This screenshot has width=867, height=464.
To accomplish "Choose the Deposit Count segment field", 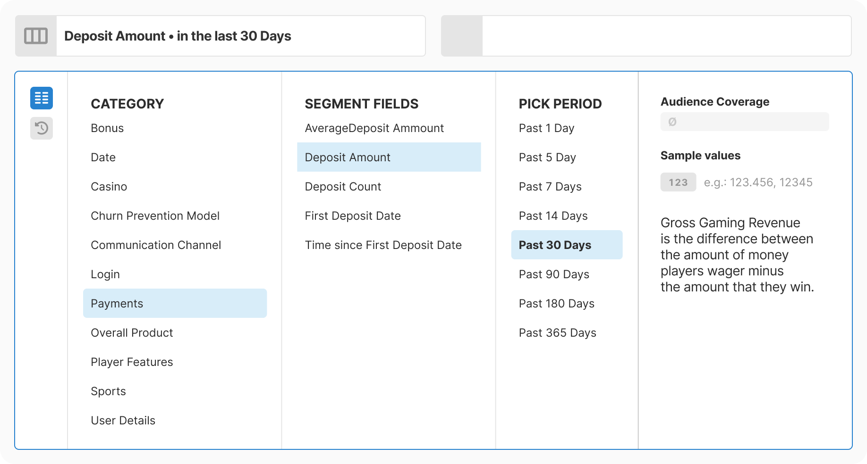I will point(343,186).
